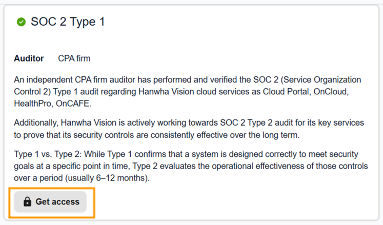
Task: Click the word OnCAFE
Action: tap(72, 104)
